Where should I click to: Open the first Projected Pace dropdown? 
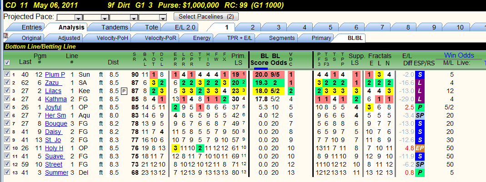[79, 17]
